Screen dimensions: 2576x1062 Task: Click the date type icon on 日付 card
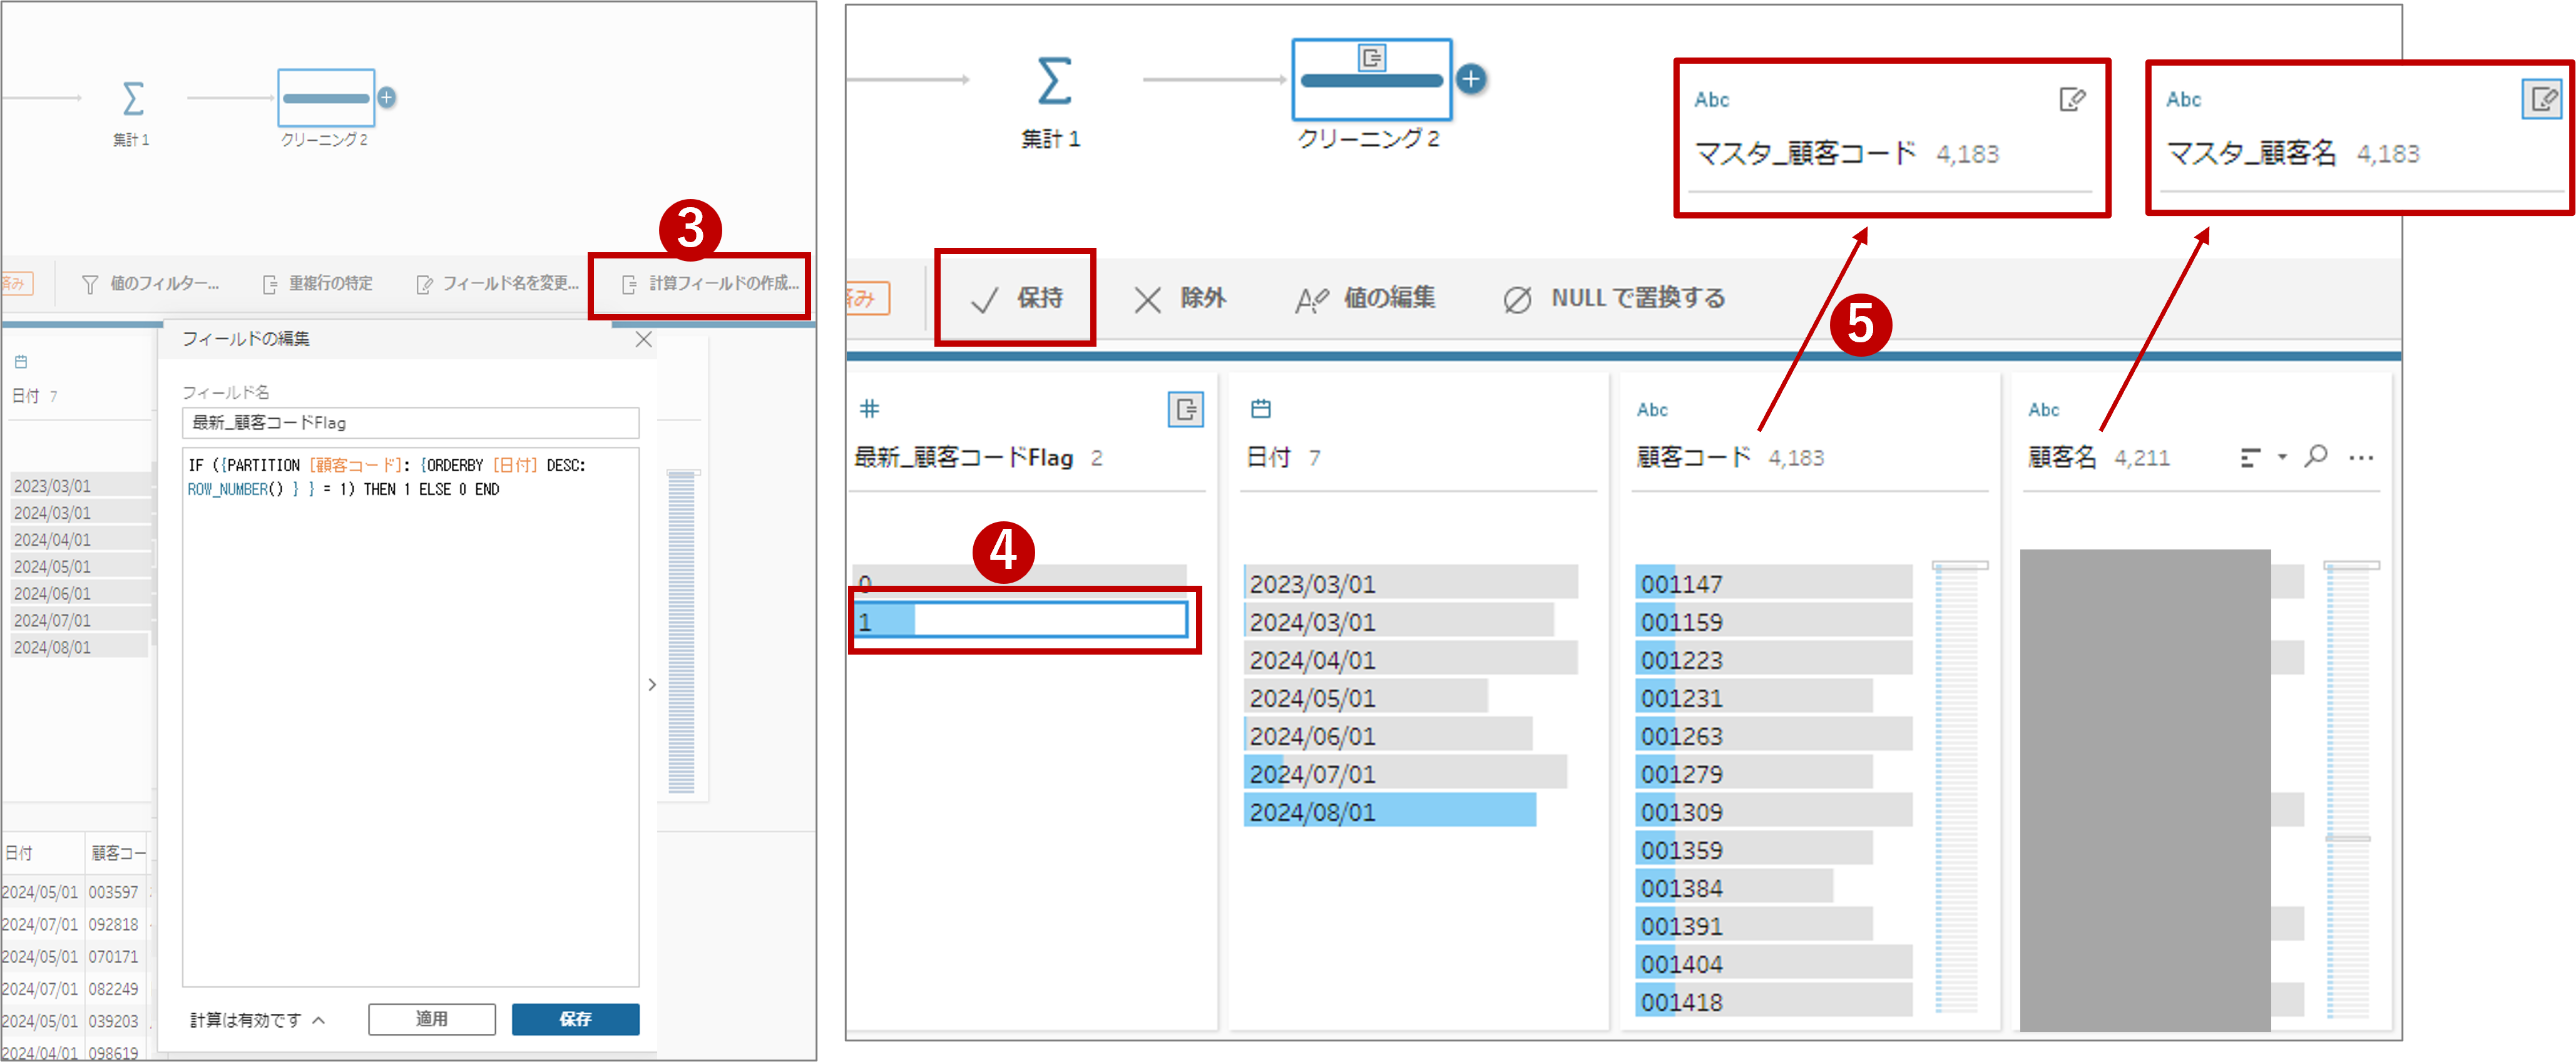click(x=1261, y=408)
